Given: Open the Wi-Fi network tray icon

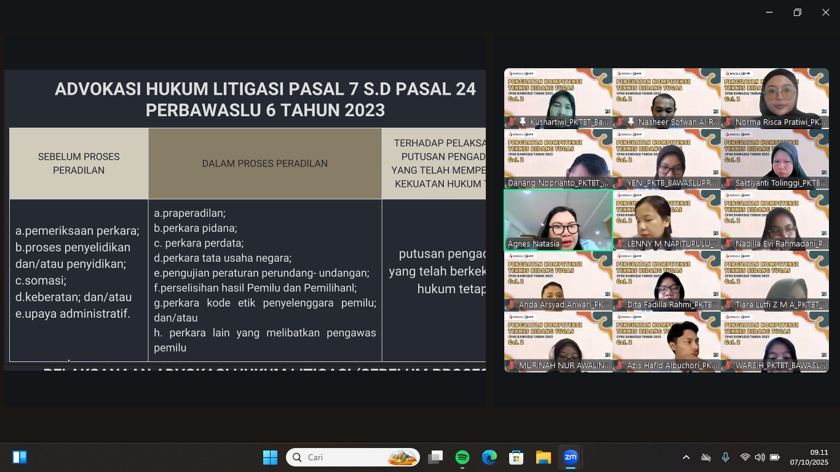Looking at the screenshot, I should point(745,457).
